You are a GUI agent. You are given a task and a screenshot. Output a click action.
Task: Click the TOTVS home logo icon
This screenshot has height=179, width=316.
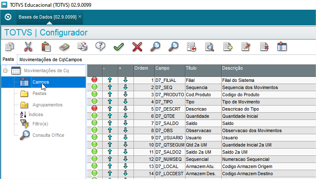pos(8,17)
